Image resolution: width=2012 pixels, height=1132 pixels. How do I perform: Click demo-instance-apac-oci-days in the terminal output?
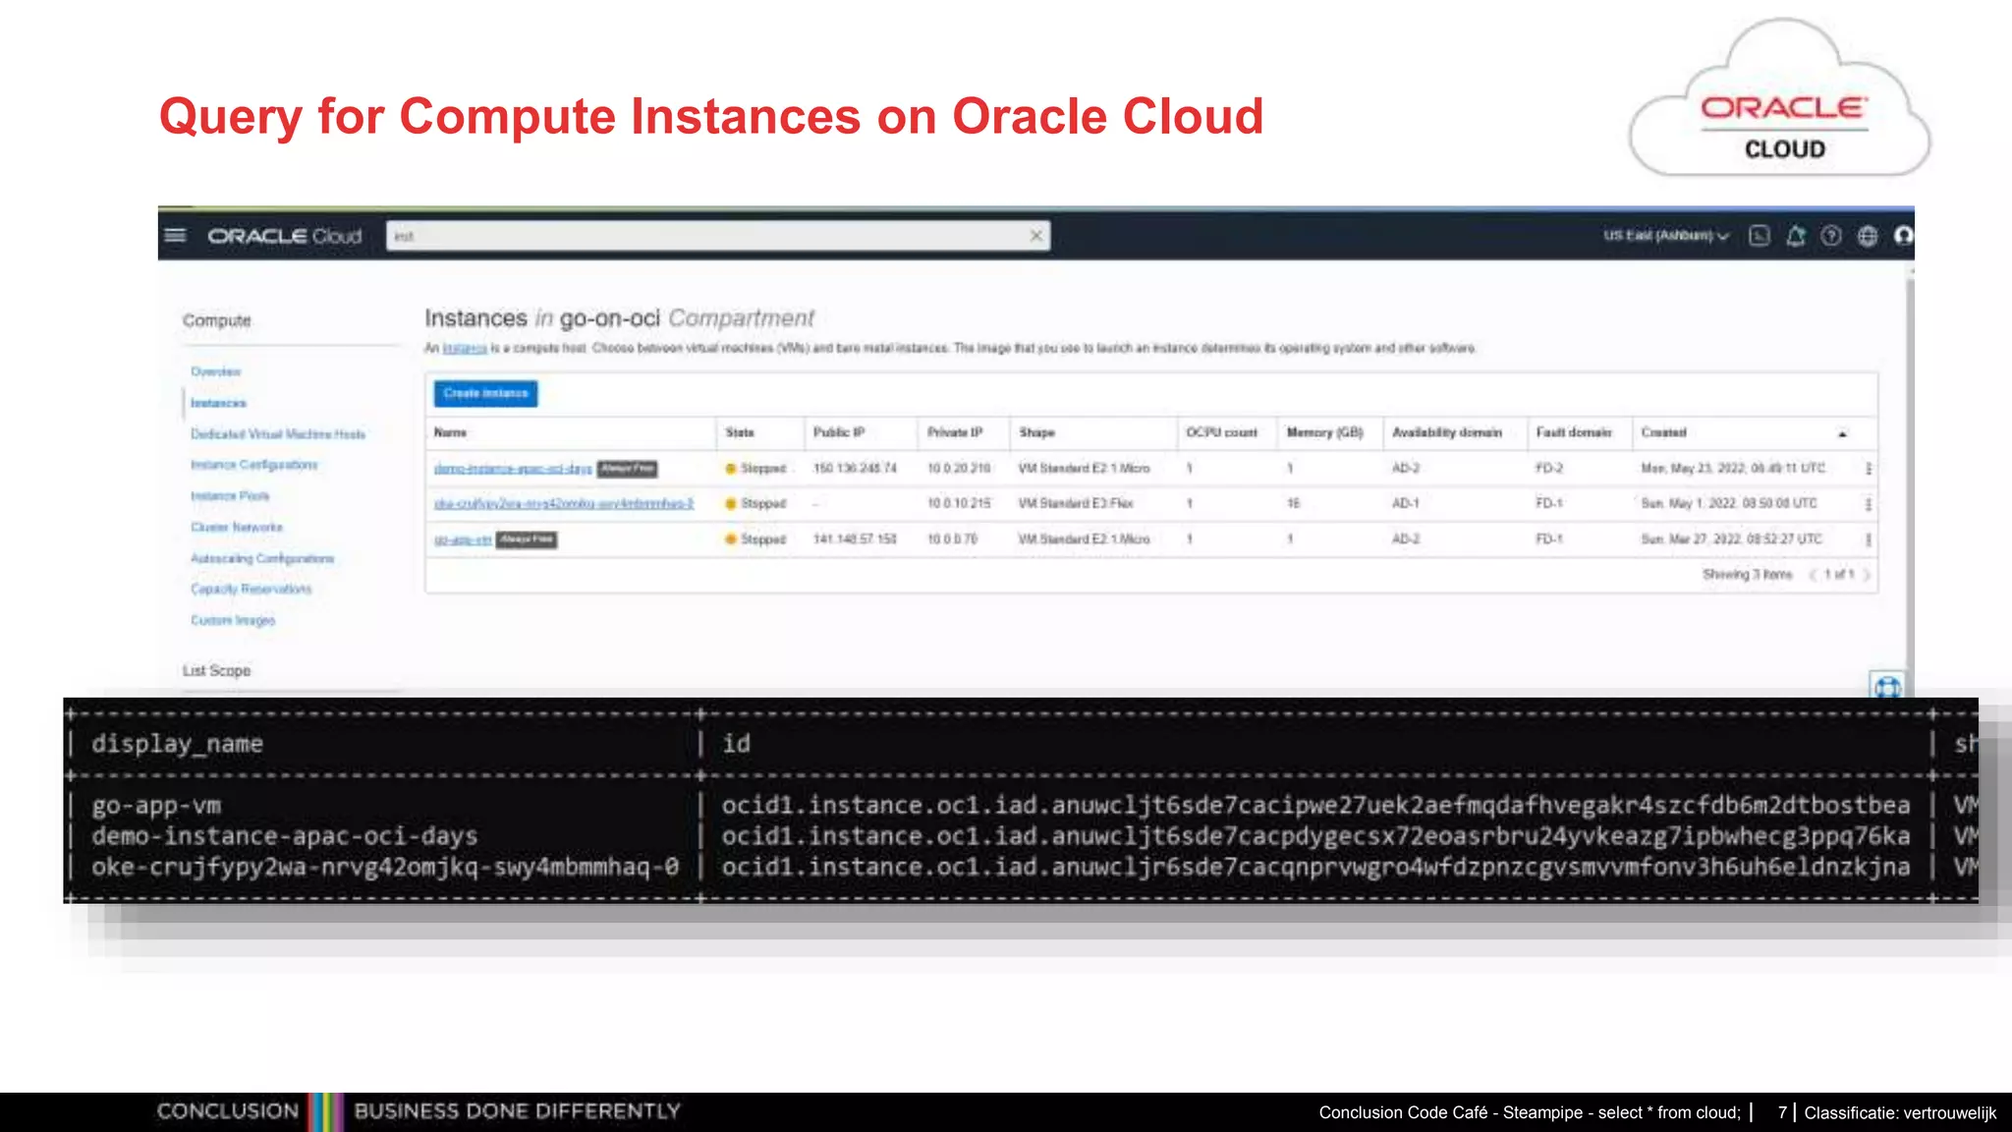coord(284,836)
